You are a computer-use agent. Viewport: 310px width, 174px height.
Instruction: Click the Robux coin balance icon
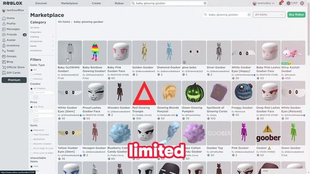(289, 3)
